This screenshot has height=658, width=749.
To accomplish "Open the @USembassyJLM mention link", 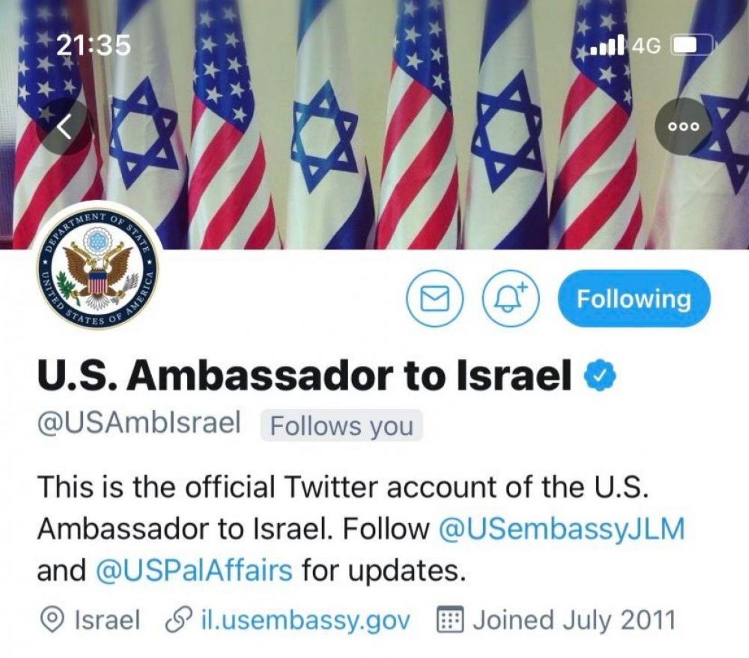I will coord(562,529).
